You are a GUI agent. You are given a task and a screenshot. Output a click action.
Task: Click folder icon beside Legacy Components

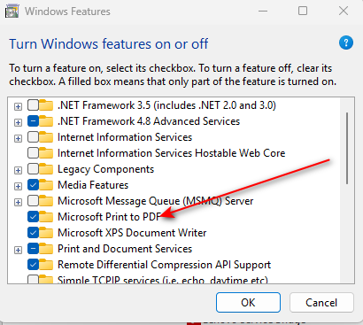tap(46, 169)
